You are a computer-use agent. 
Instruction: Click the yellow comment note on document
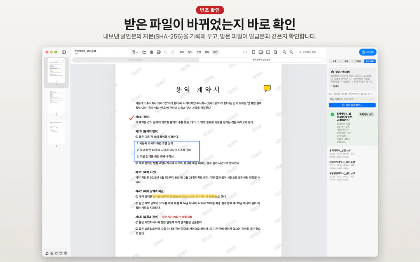click(x=267, y=88)
